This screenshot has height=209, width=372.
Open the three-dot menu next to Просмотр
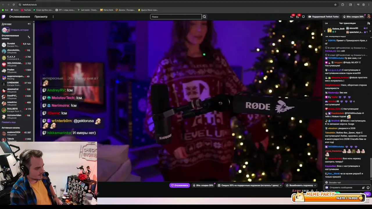53,17
